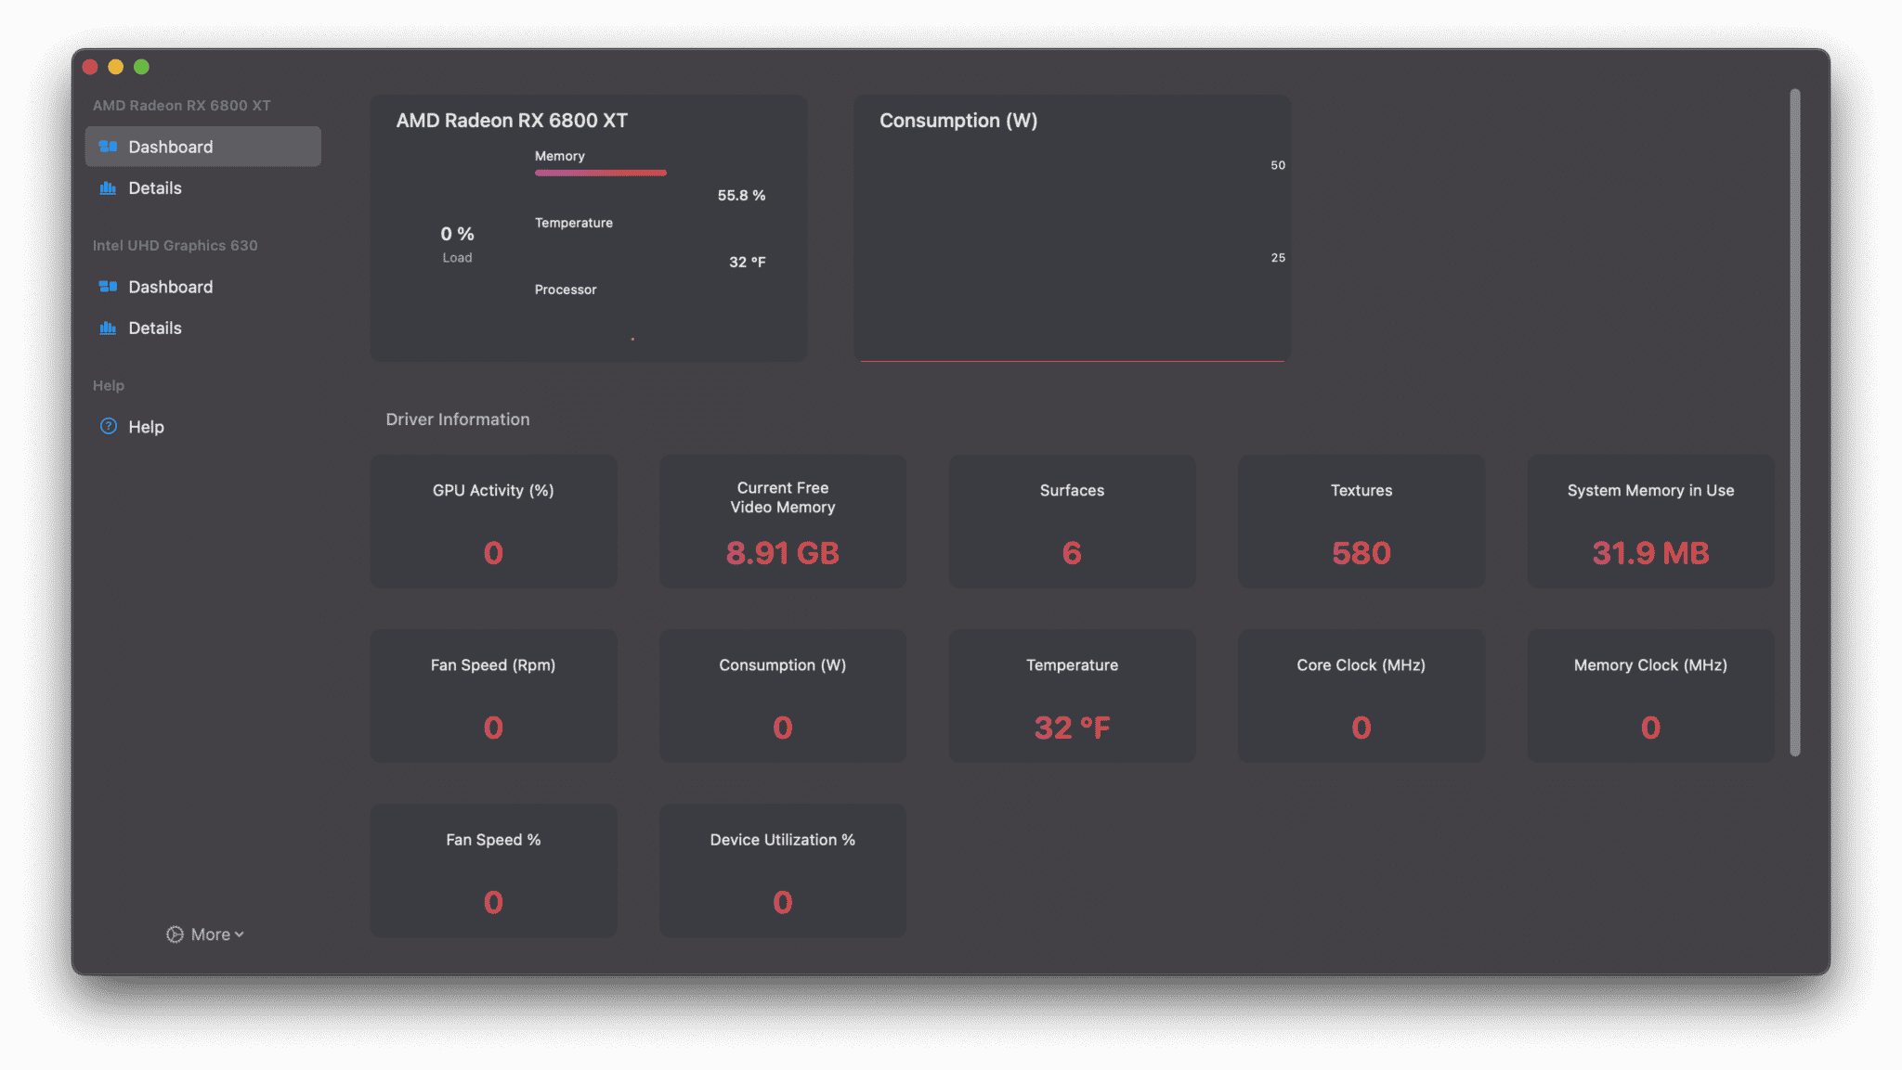Click the Intel UHD Details chart icon

[x=108, y=329]
